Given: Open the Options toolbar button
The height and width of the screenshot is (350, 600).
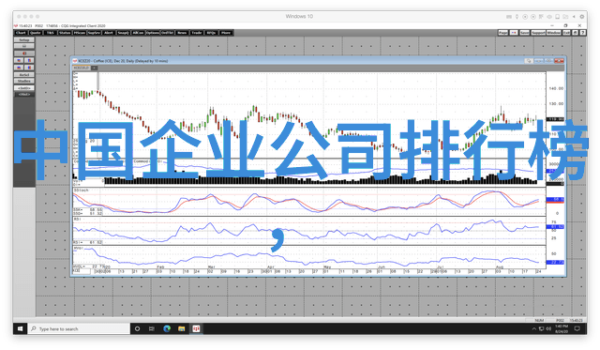Looking at the screenshot, I should pyautogui.click(x=153, y=33).
